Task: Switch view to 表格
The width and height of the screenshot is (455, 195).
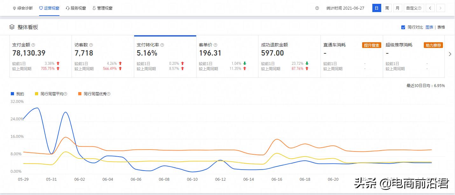Action: (x=441, y=27)
